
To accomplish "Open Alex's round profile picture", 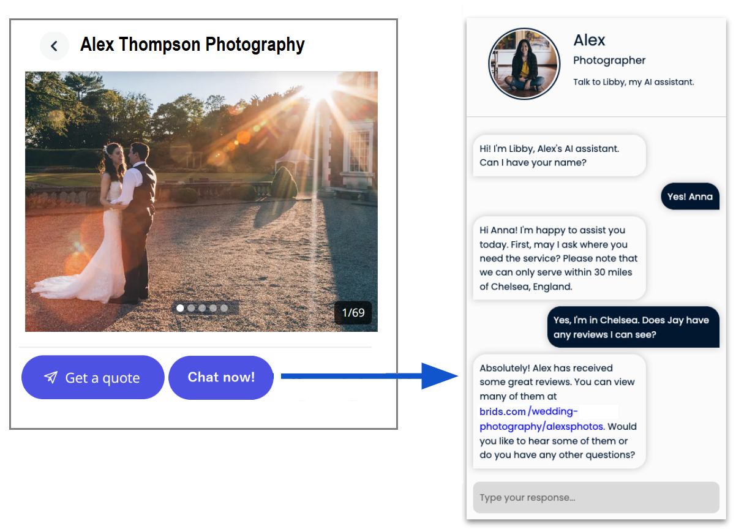I will pos(524,64).
